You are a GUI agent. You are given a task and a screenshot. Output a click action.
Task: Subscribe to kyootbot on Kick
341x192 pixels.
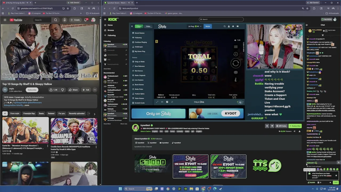295,126
